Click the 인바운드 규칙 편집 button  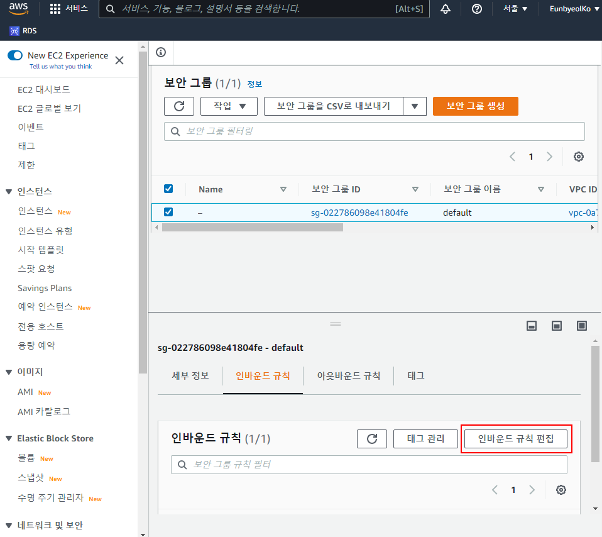click(x=516, y=439)
